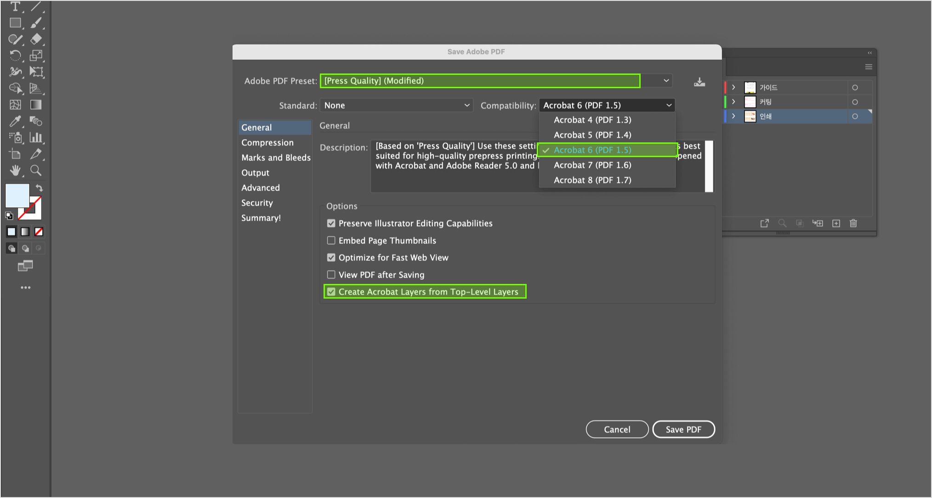Click the Swap Fill and Stroke arrow
Screen dimensions: 932x498
40,188
